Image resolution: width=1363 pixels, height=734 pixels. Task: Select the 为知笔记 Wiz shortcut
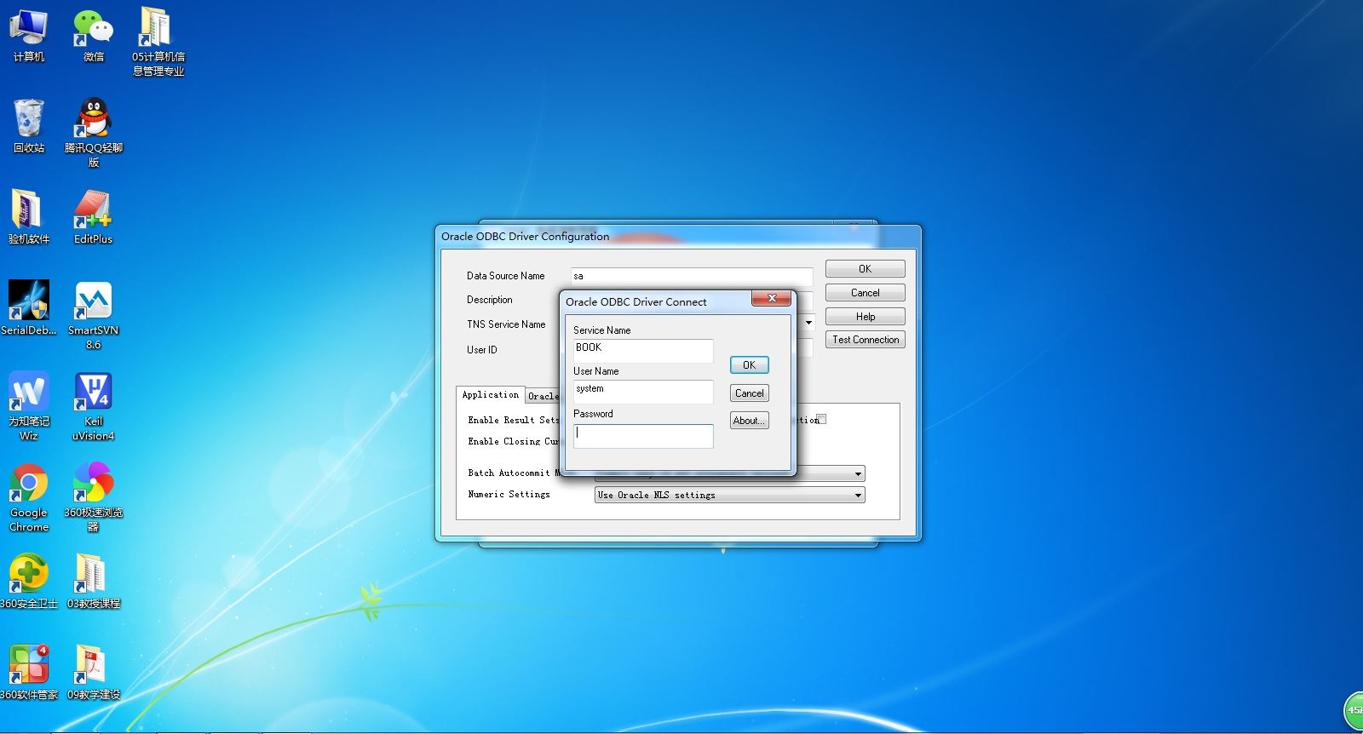[29, 406]
